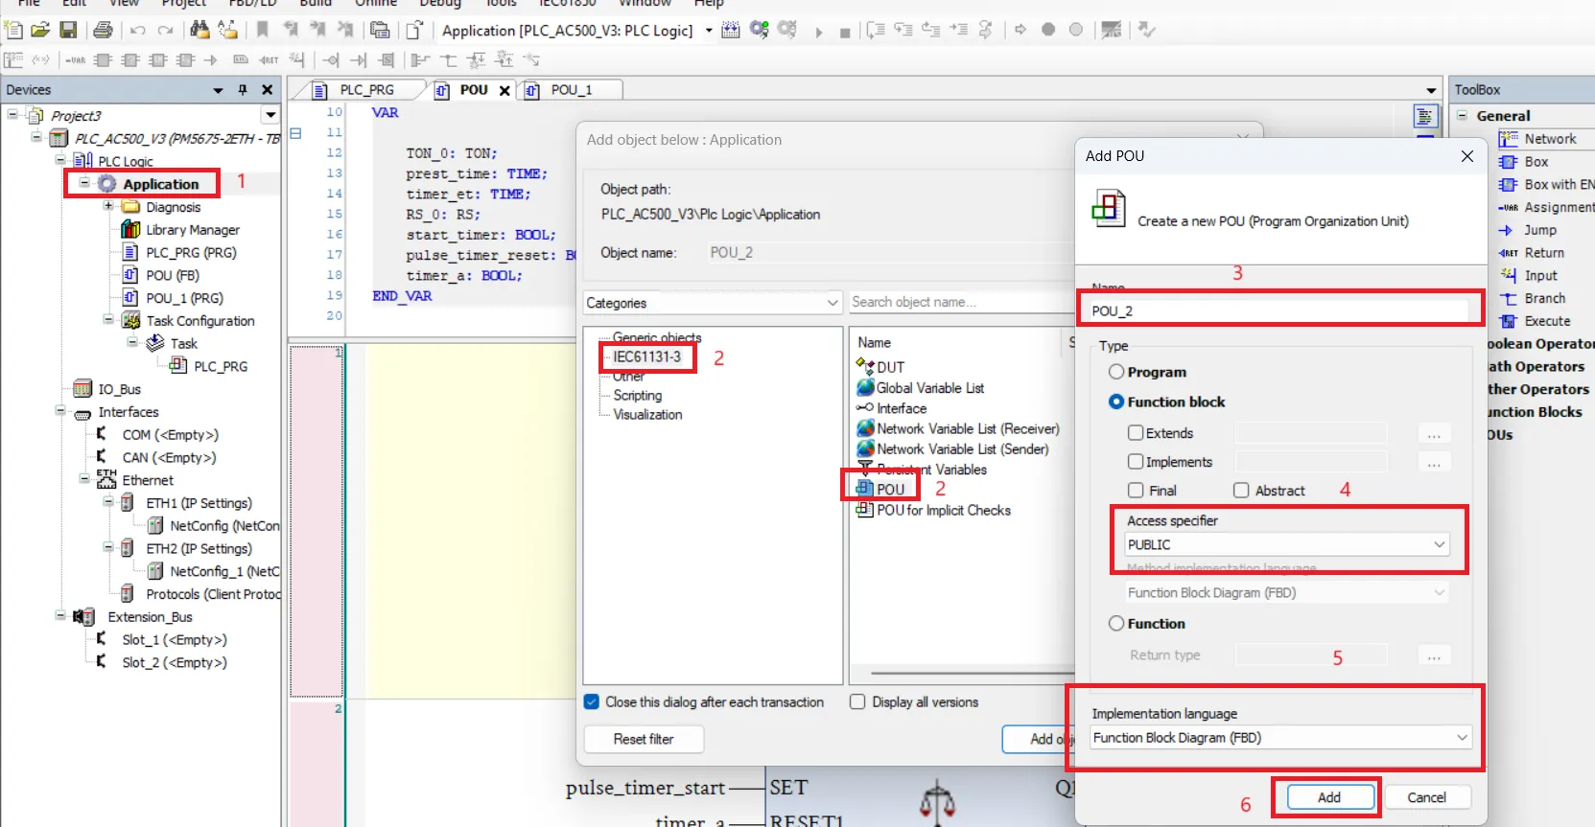Switch to the POU_1 editor tab

pos(572,90)
